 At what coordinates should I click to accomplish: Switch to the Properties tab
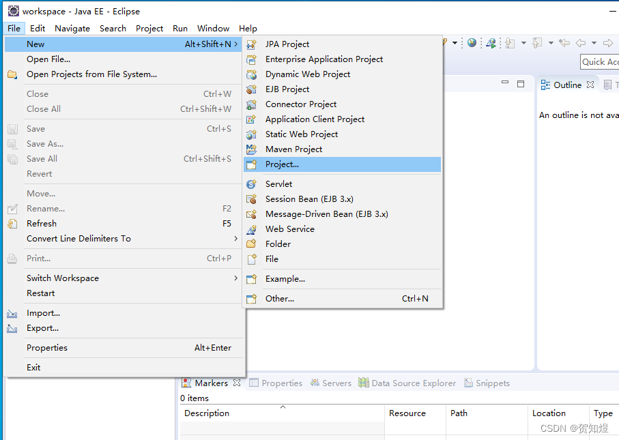276,383
